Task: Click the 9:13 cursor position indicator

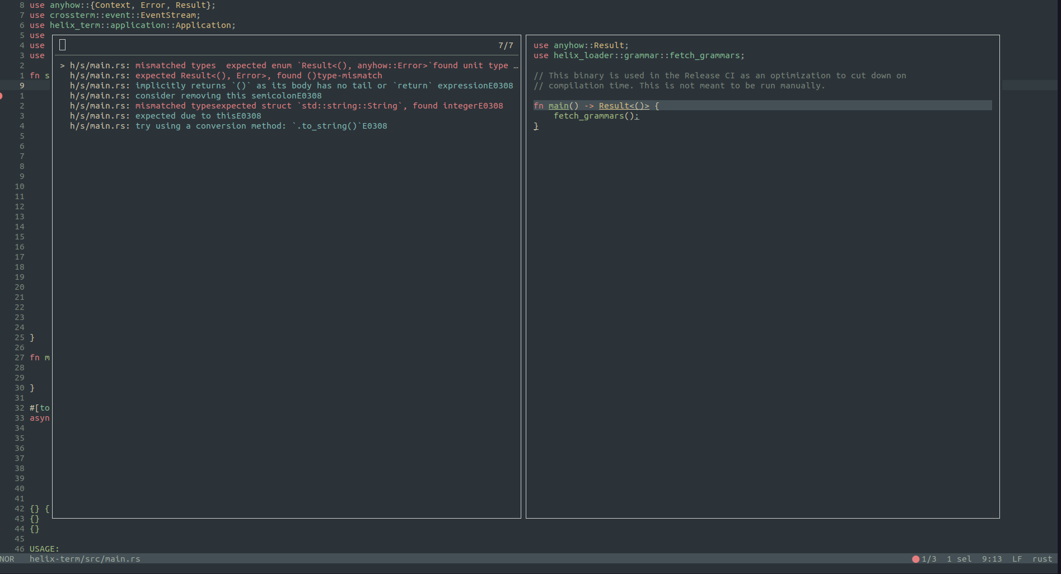Action: click(992, 559)
